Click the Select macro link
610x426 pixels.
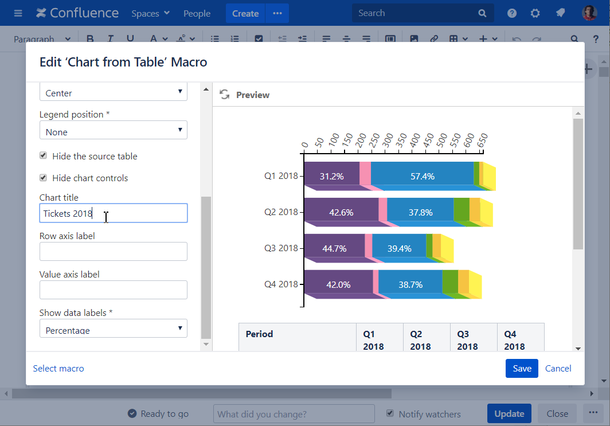58,369
